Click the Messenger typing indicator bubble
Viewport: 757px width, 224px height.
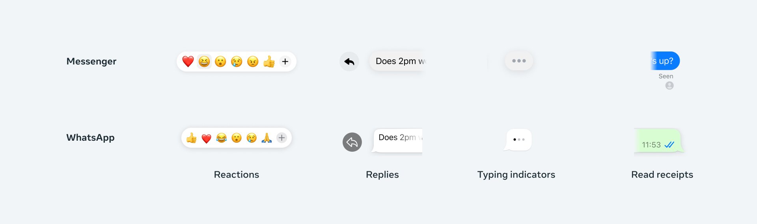tap(519, 61)
